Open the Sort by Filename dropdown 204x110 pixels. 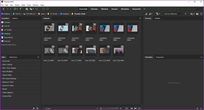pyautogui.click(x=173, y=14)
